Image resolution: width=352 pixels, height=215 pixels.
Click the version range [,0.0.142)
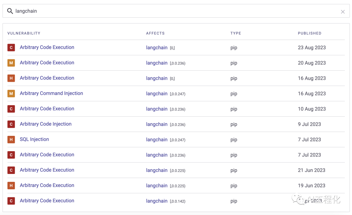point(178,201)
